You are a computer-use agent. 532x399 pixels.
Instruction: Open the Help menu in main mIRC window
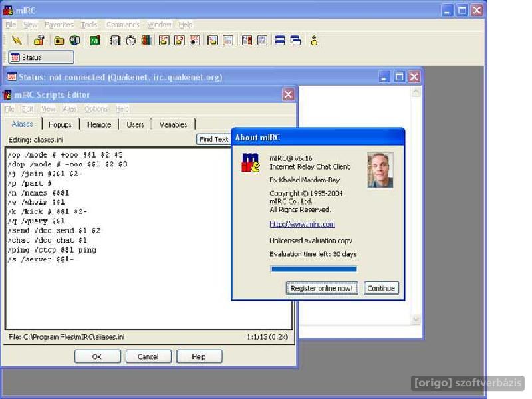186,25
